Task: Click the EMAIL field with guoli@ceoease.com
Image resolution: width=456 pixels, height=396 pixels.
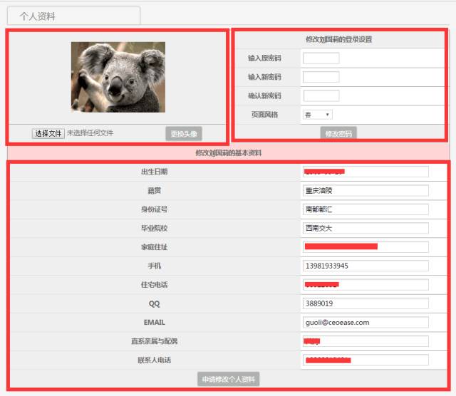Action: [366, 322]
